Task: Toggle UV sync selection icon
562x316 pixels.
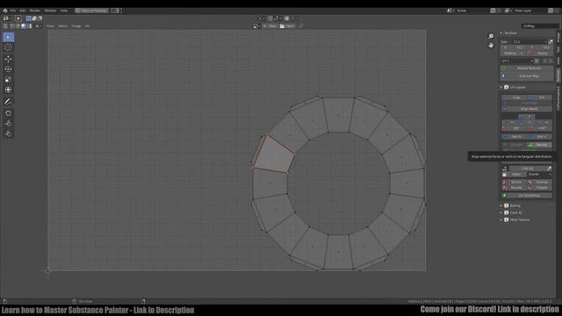Action: click(5, 26)
